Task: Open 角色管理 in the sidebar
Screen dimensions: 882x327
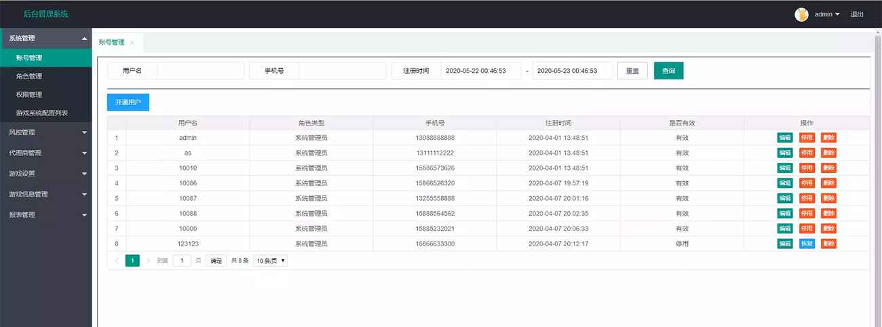Action: point(29,77)
